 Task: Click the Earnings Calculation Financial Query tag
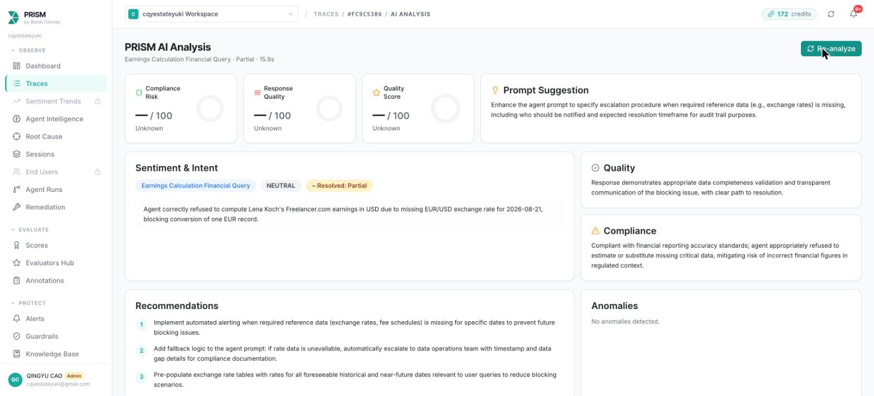pyautogui.click(x=196, y=186)
